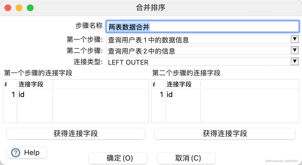Expand the 连接类型 dropdown arrow

click(x=294, y=62)
